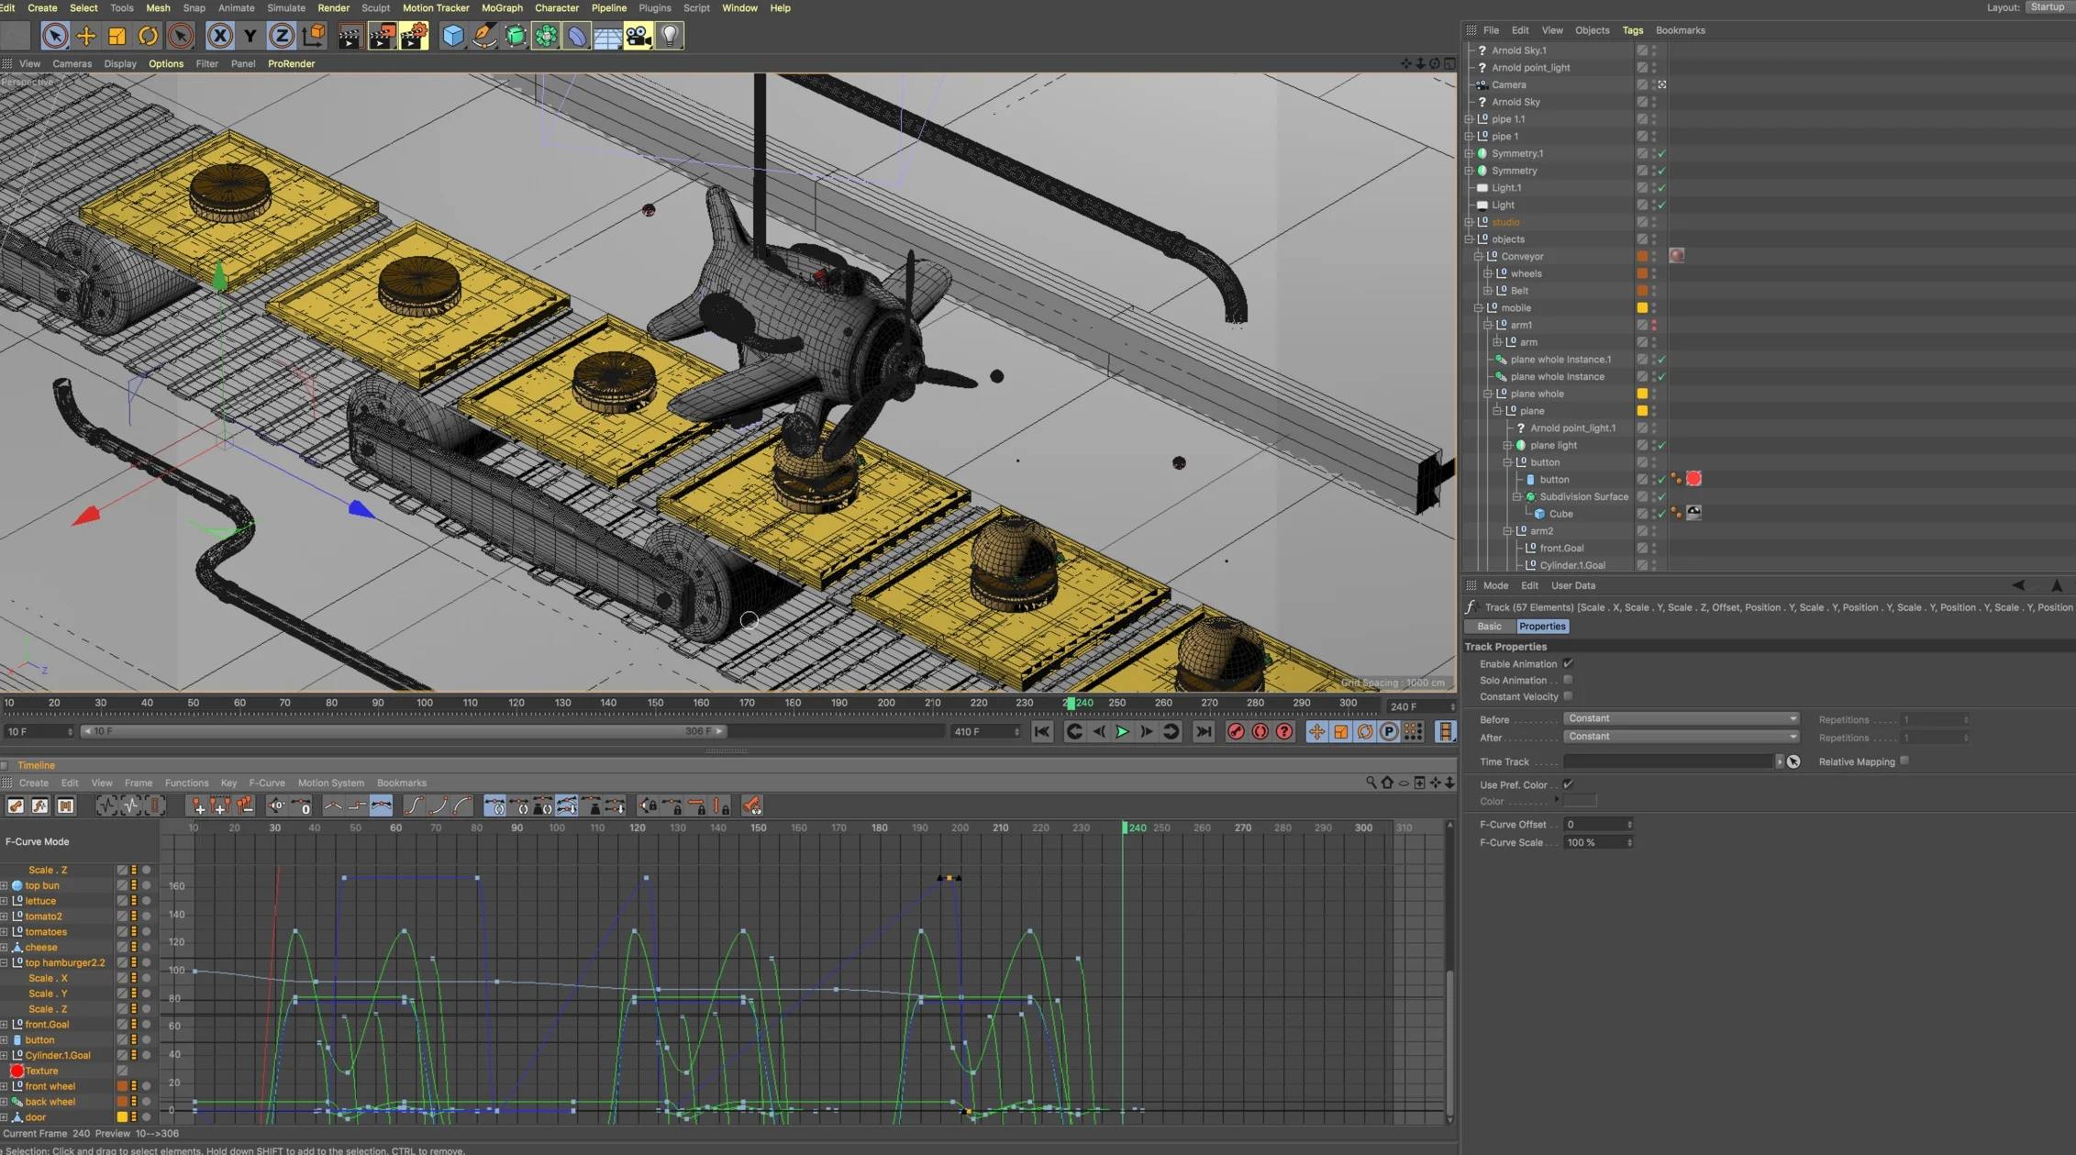Screen dimensions: 2076x1155
Task: Select plane whole Instance.1 in Object Manager
Action: point(1560,360)
